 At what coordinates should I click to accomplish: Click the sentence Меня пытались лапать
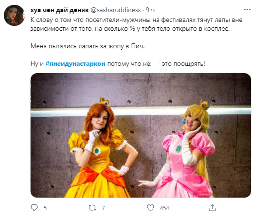(88, 46)
